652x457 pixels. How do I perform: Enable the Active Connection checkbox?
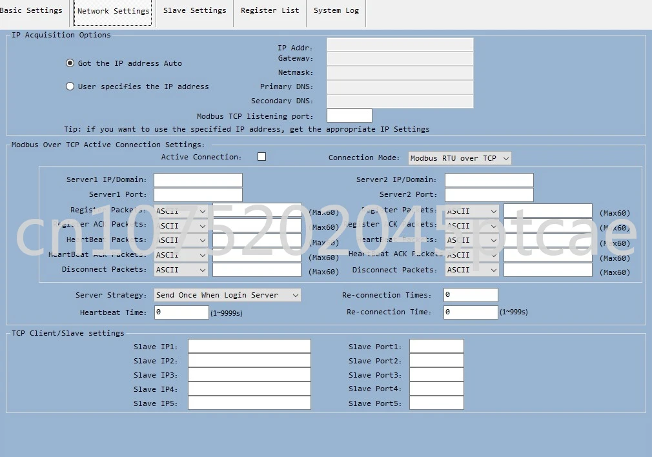(261, 157)
